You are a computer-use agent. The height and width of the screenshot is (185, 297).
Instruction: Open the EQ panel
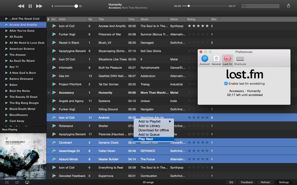231,182
